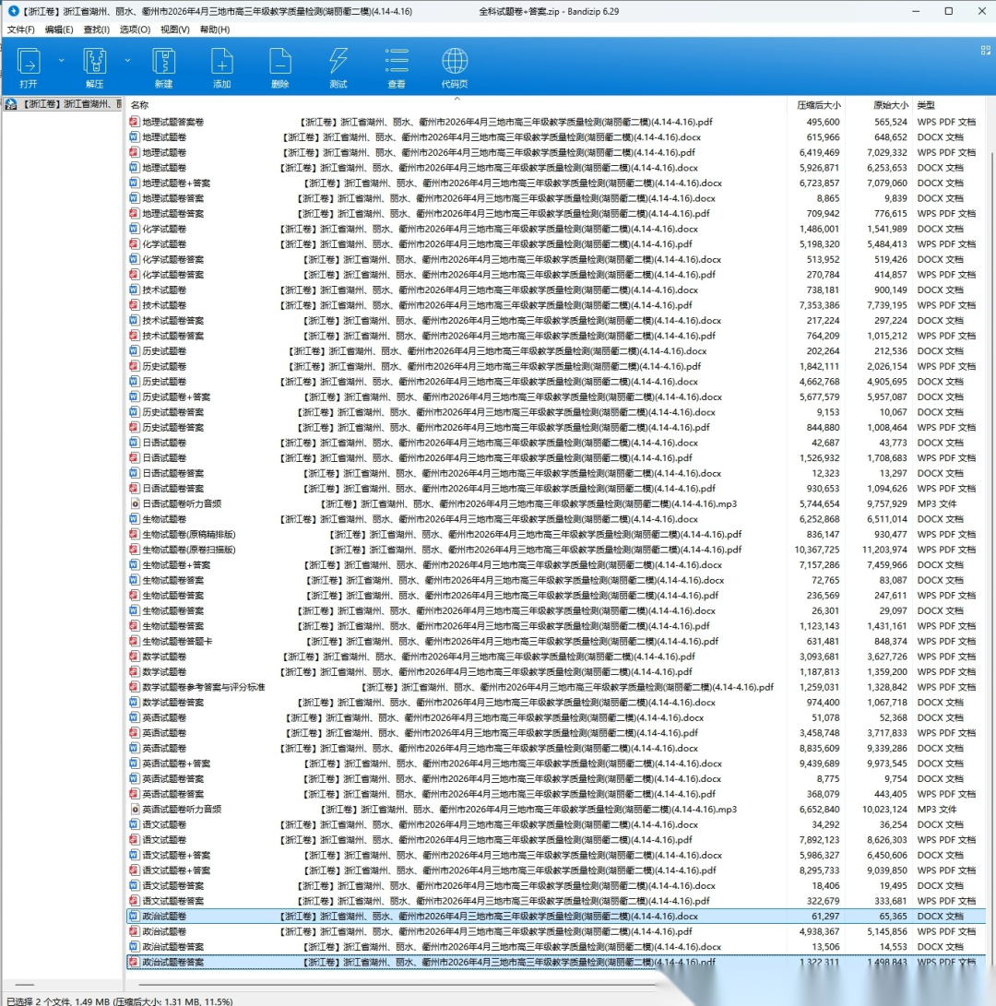Select the 数学试题卷参考答案与评分标准 file row
Screen dimensions: 996x1006
point(204,687)
